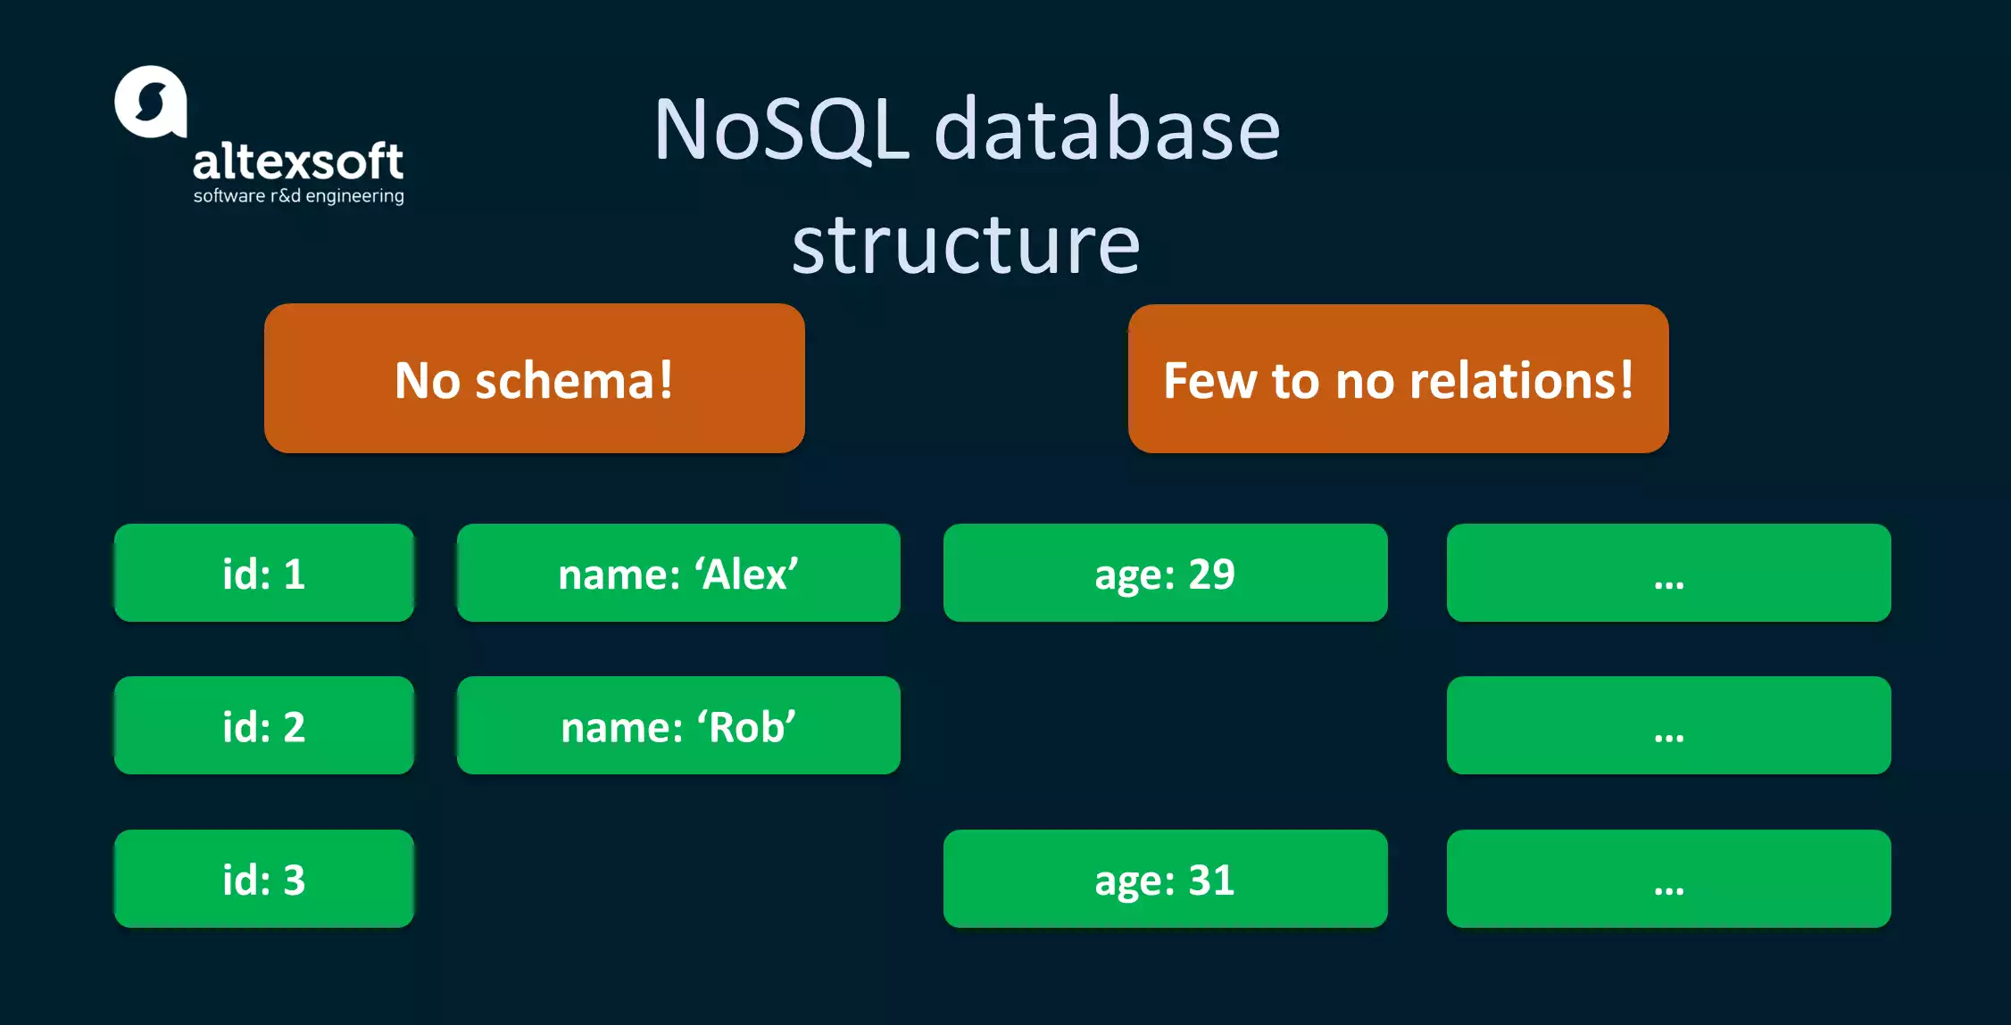Image resolution: width=2011 pixels, height=1025 pixels.
Task: Enable the top-right ellipsis placeholder box
Action: point(1669,573)
